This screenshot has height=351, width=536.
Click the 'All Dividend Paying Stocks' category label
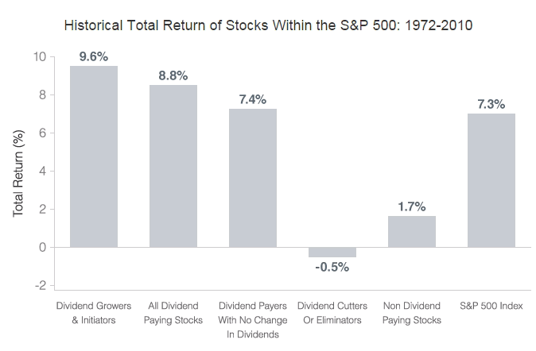tap(173, 313)
